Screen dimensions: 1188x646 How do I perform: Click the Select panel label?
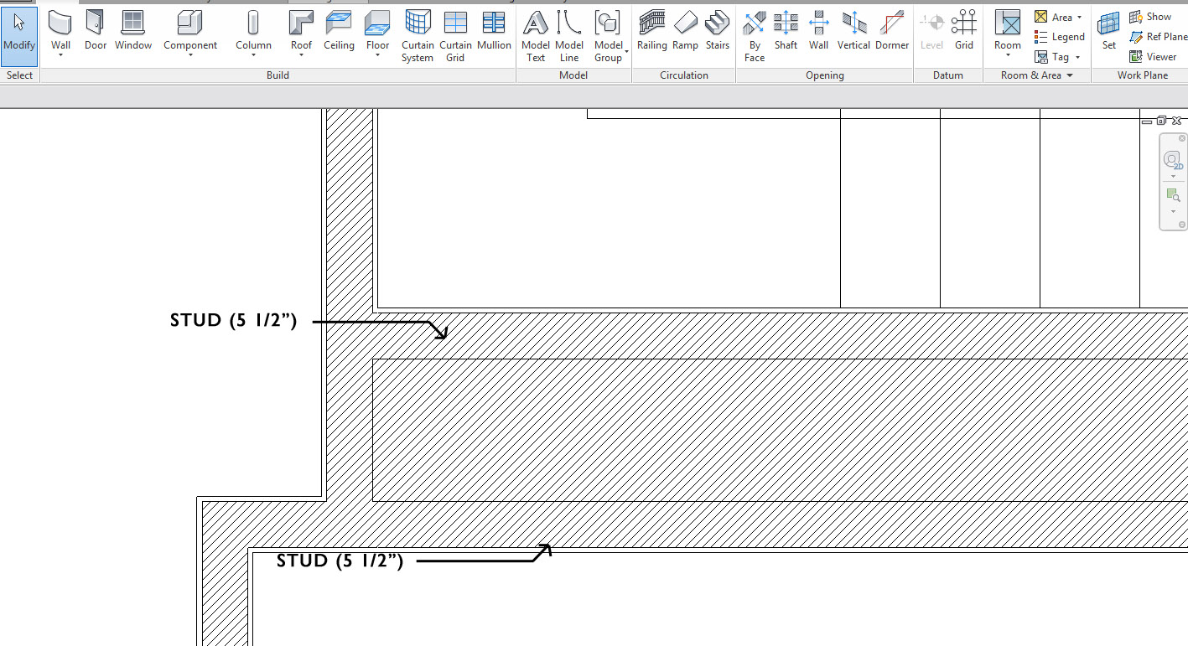coord(19,75)
